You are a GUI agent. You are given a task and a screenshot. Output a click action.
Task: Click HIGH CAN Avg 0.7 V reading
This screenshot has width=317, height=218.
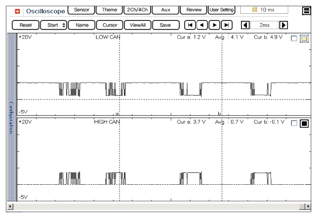pyautogui.click(x=229, y=122)
